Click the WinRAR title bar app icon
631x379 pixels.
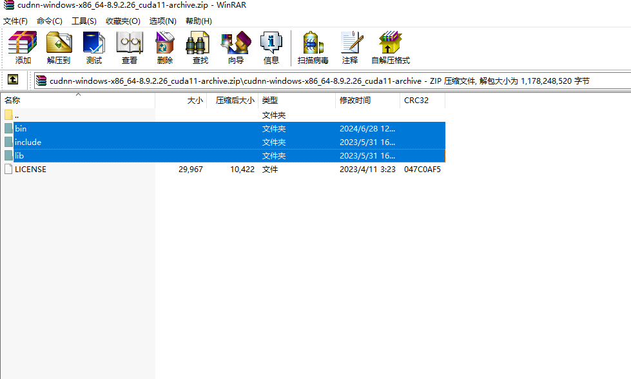[x=8, y=5]
